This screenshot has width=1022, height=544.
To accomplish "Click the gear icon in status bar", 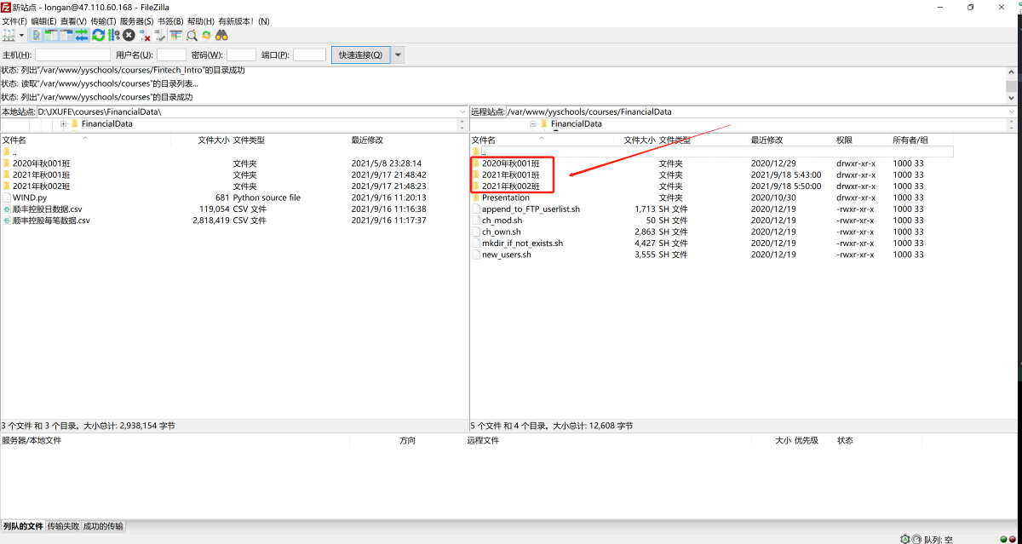I will [x=904, y=539].
